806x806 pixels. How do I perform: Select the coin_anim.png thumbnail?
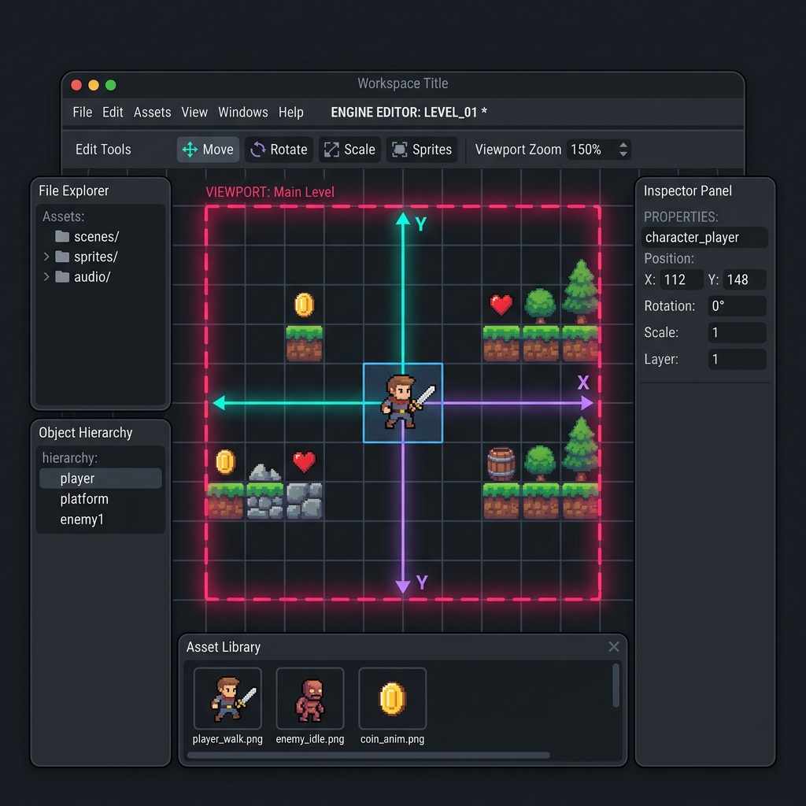point(393,699)
